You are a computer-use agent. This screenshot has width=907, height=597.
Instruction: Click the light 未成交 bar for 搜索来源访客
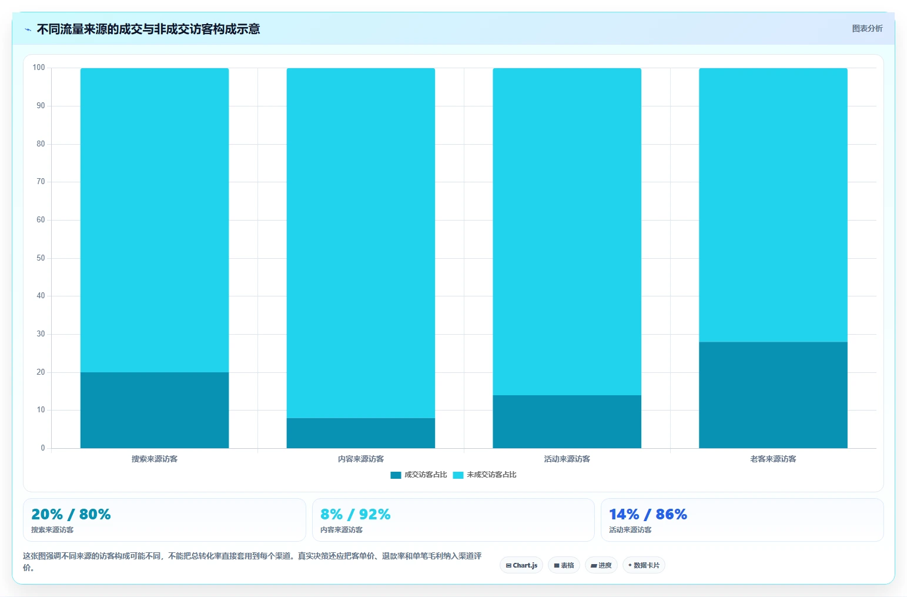click(x=155, y=220)
